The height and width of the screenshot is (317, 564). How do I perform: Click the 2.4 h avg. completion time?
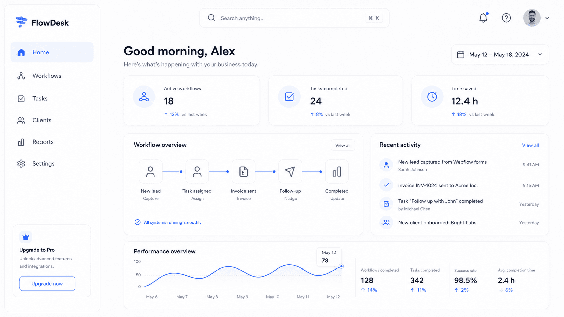tap(506, 280)
